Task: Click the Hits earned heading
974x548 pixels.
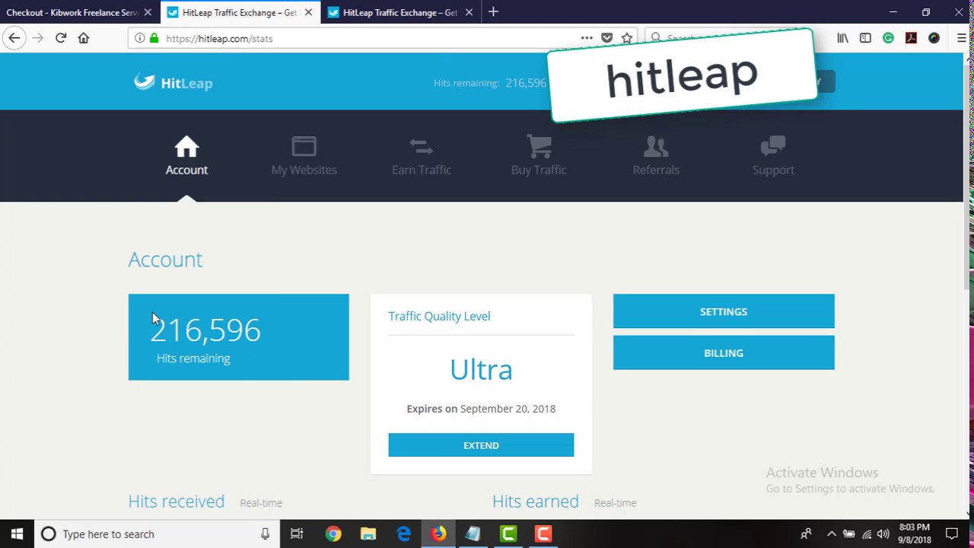Action: pos(536,501)
